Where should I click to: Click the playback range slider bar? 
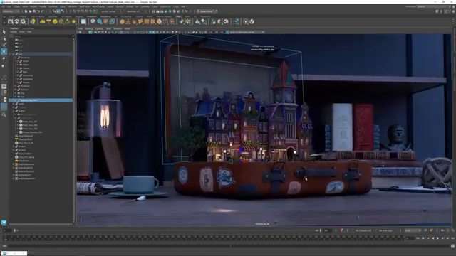coord(167,230)
